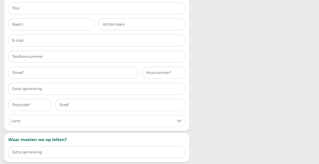The width and height of the screenshot is (319, 164).
Task: Click the 'Waar moeten we op letten?' heading
Action: (38, 140)
